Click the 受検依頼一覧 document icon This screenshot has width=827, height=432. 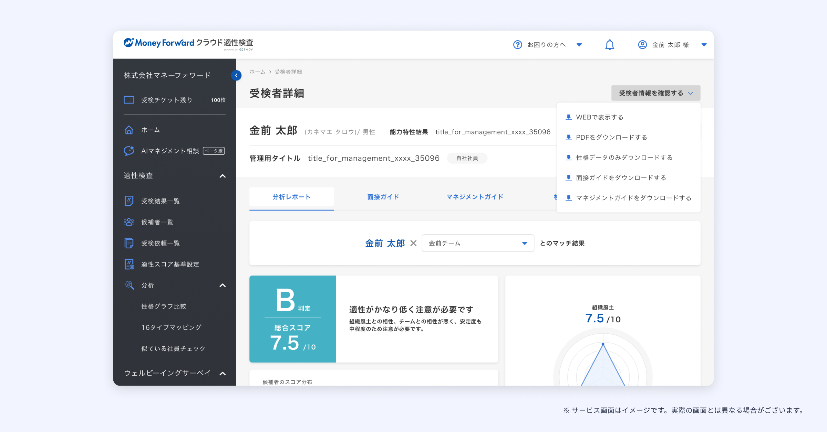coord(129,243)
